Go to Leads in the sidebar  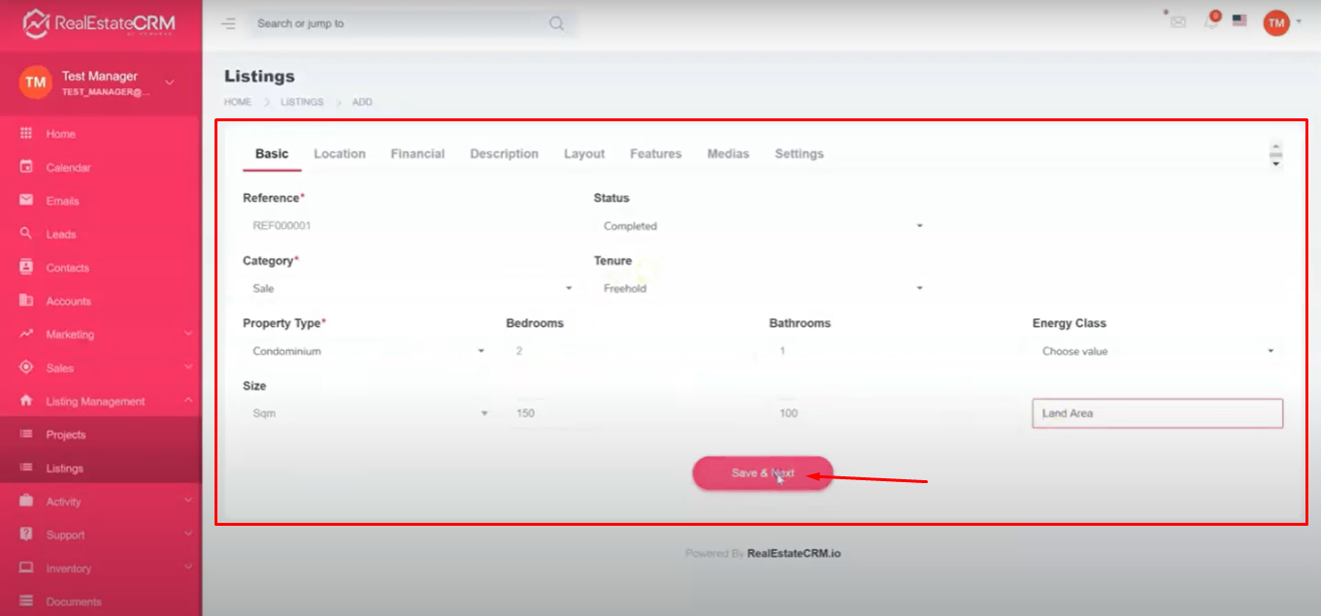coord(61,235)
